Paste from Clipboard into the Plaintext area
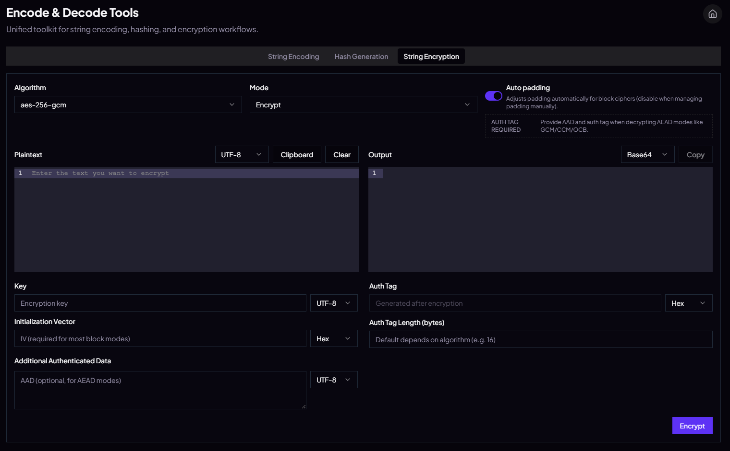The width and height of the screenshot is (730, 451). pos(297,154)
